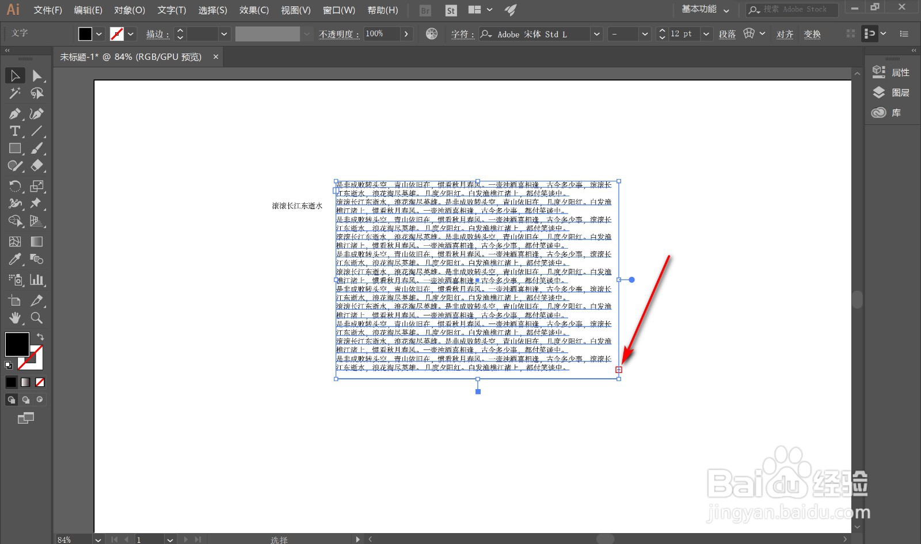
Task: Set paint type to Gradient
Action: (26, 382)
